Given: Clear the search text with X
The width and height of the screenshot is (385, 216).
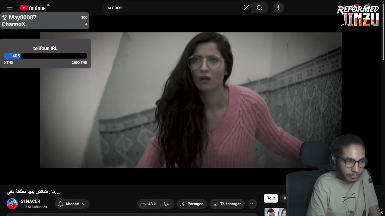Looking at the screenshot, I should coord(246,8).
